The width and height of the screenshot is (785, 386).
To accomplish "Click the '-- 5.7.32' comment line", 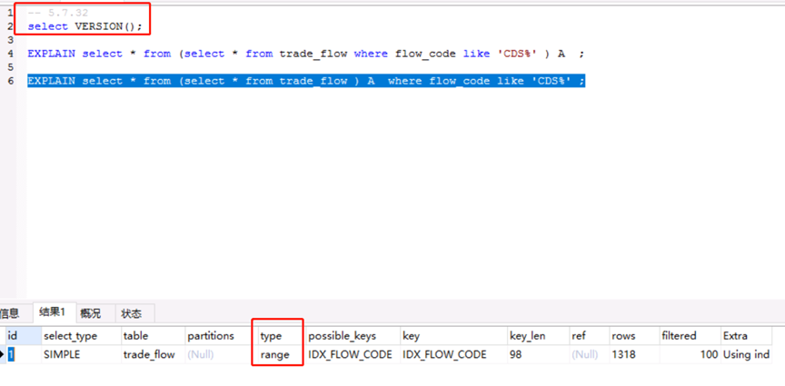I will (x=58, y=13).
